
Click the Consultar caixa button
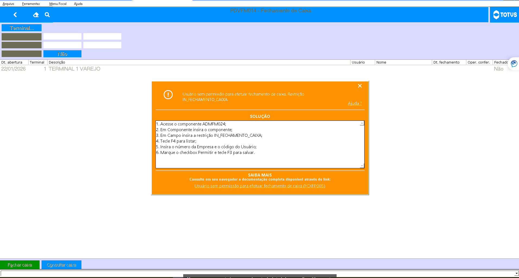point(62,265)
